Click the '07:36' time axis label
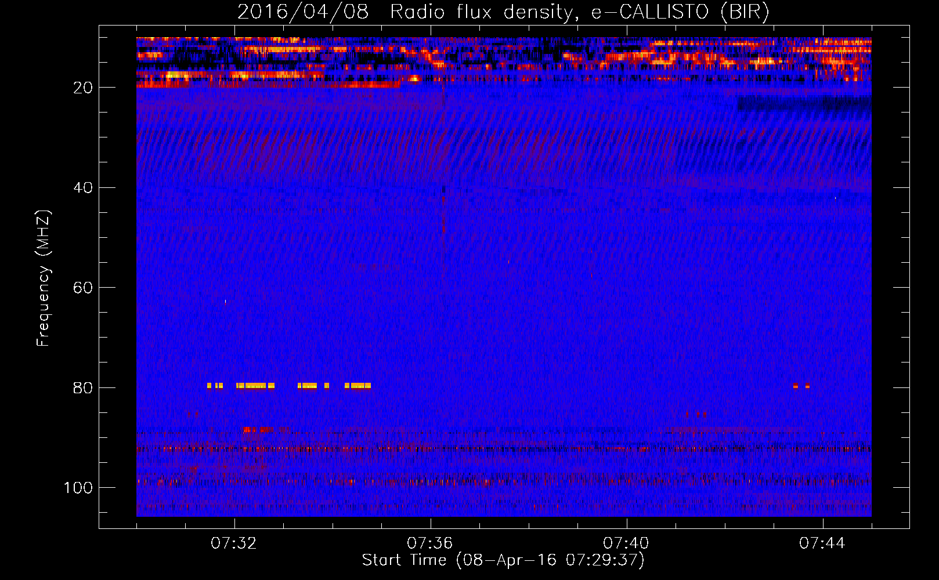 pos(430,543)
